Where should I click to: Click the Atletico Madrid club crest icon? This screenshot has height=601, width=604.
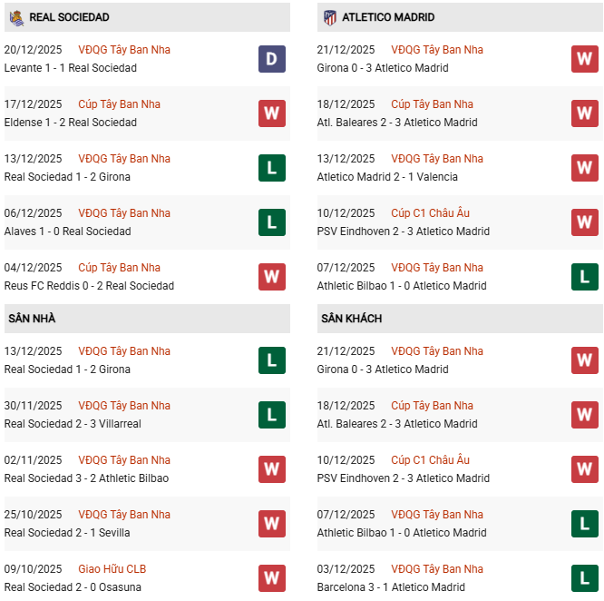click(329, 17)
